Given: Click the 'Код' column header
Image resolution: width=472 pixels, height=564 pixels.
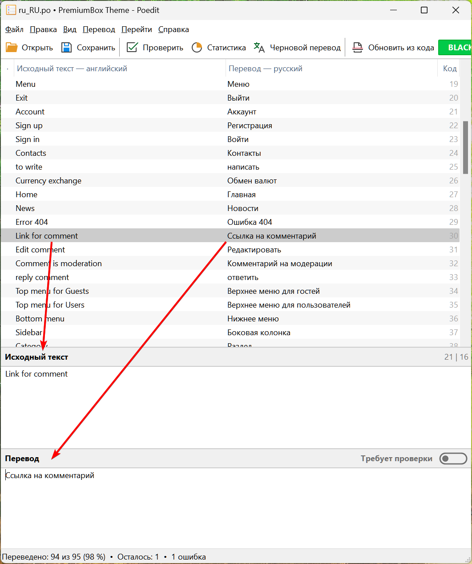Looking at the screenshot, I should tap(449, 69).
